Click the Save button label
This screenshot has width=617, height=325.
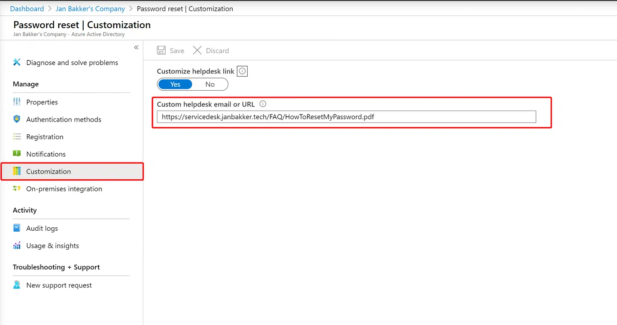[x=177, y=51]
